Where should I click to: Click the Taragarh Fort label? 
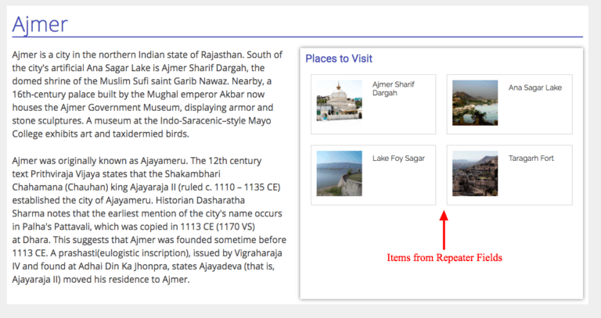pyautogui.click(x=531, y=159)
